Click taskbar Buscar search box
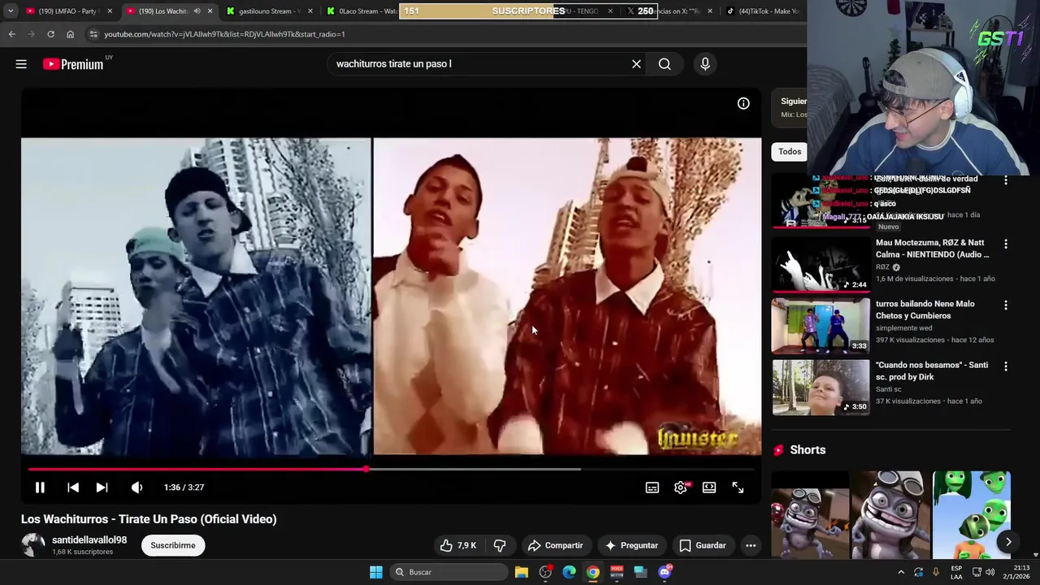Screen dimensions: 1040x585 pos(448,572)
